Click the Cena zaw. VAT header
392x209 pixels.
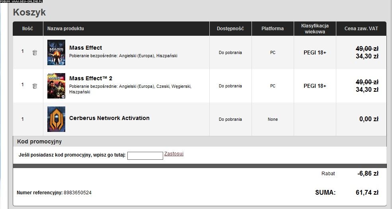(361, 29)
